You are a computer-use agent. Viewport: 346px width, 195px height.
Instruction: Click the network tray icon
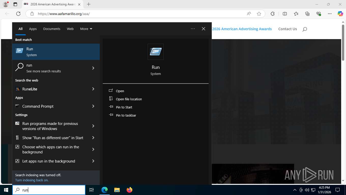[x=313, y=190]
